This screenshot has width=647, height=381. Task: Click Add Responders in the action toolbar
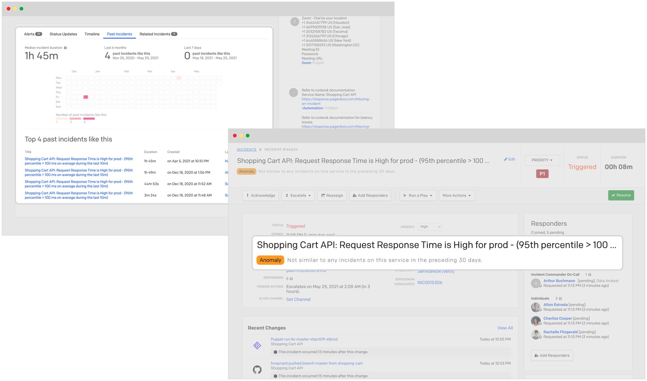370,196
